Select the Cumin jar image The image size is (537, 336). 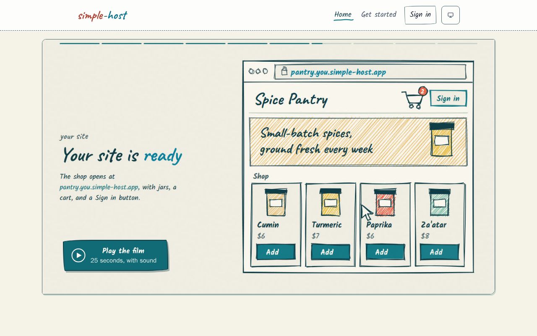(x=276, y=202)
